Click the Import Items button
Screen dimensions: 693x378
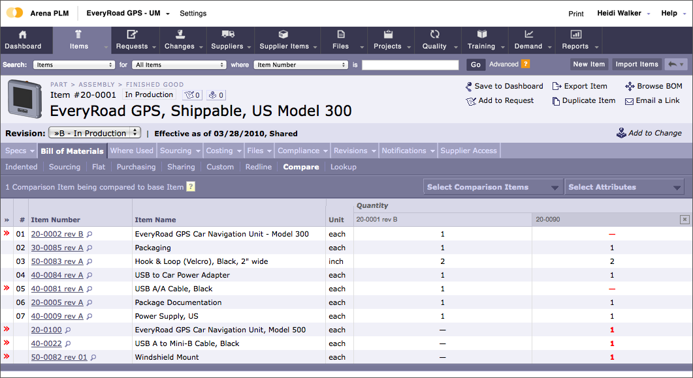tap(637, 65)
